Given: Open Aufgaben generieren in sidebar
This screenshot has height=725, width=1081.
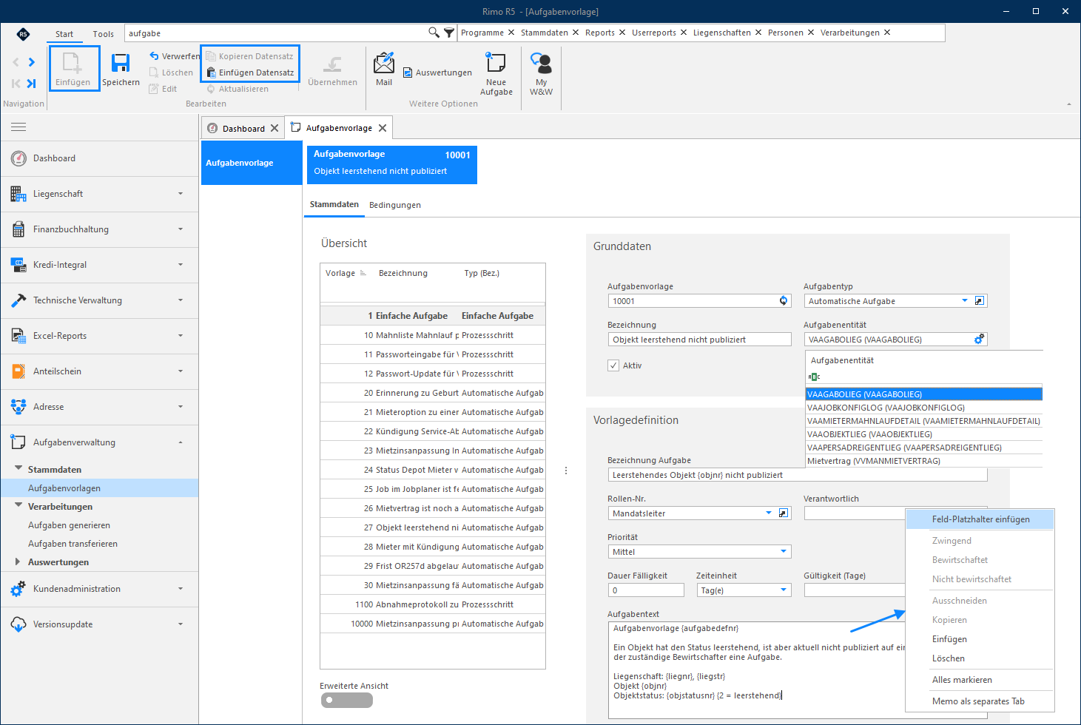Looking at the screenshot, I should coord(69,525).
